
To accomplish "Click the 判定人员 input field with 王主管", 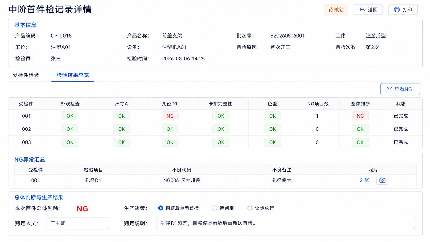I will pos(78,223).
